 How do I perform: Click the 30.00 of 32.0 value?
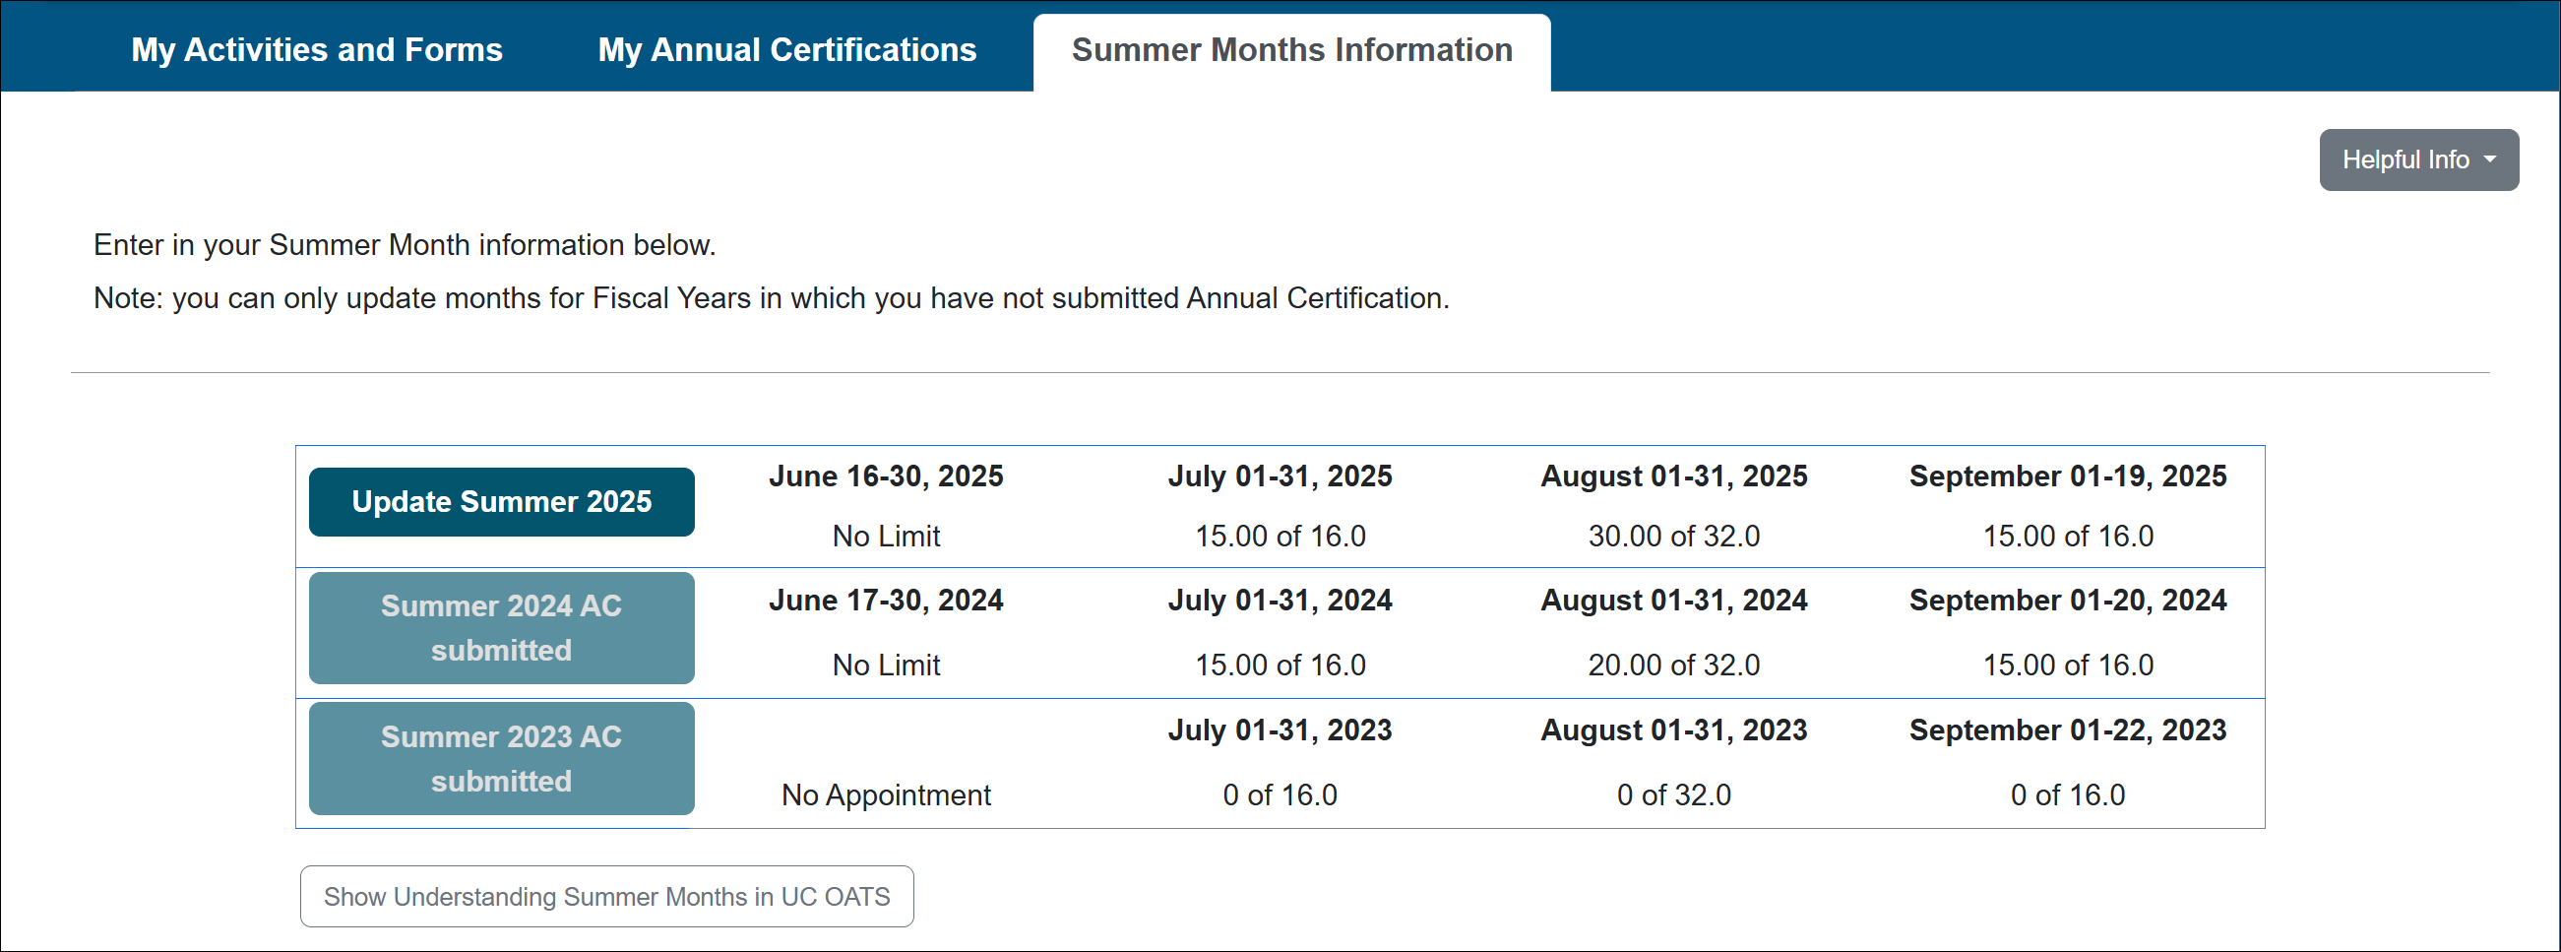[1674, 536]
